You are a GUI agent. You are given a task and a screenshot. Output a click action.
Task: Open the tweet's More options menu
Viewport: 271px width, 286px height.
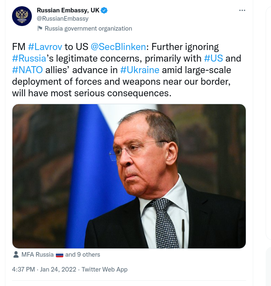pyautogui.click(x=242, y=10)
